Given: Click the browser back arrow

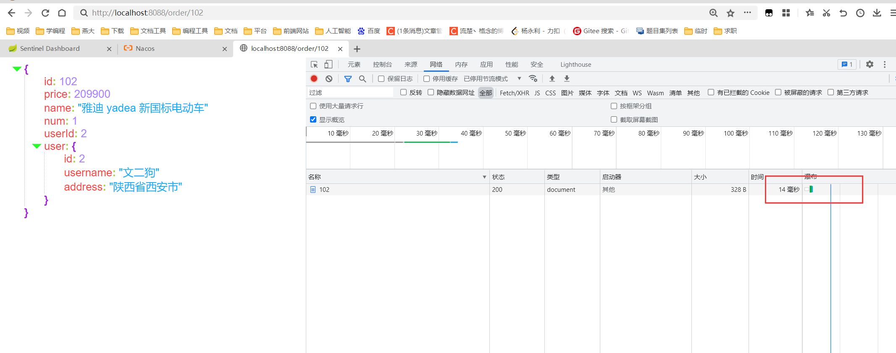Looking at the screenshot, I should tap(11, 13).
